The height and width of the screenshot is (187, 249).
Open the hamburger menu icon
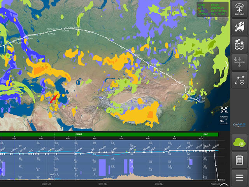click(240, 178)
